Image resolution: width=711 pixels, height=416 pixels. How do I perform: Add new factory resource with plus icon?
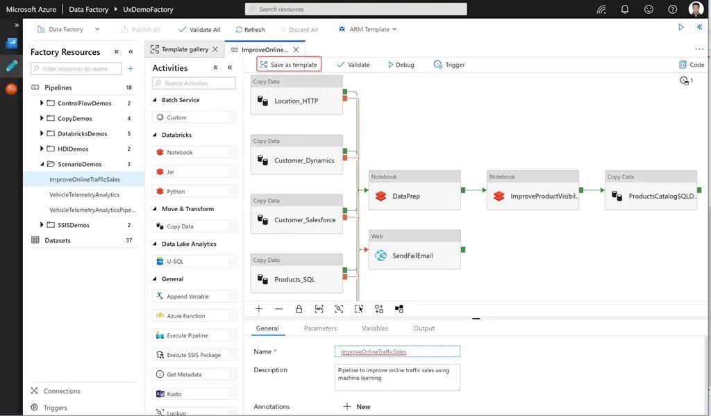130,69
